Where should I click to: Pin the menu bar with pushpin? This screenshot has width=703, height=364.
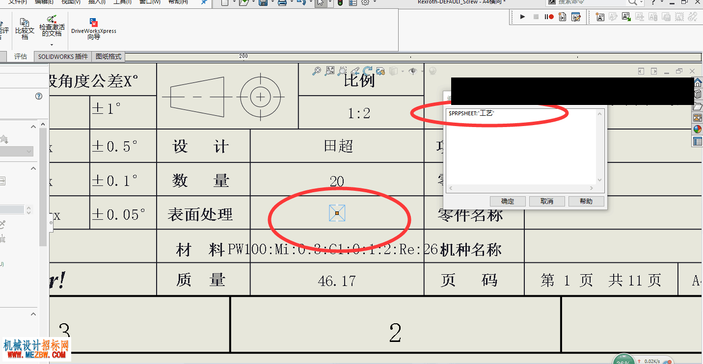[204, 2]
